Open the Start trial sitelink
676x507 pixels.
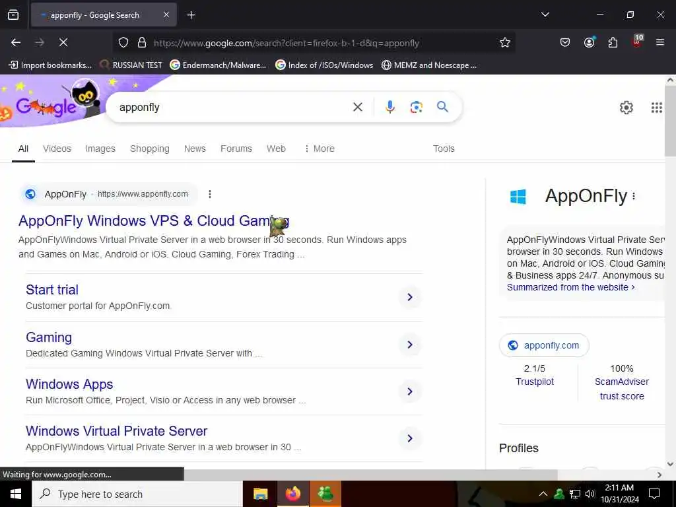pyautogui.click(x=52, y=290)
